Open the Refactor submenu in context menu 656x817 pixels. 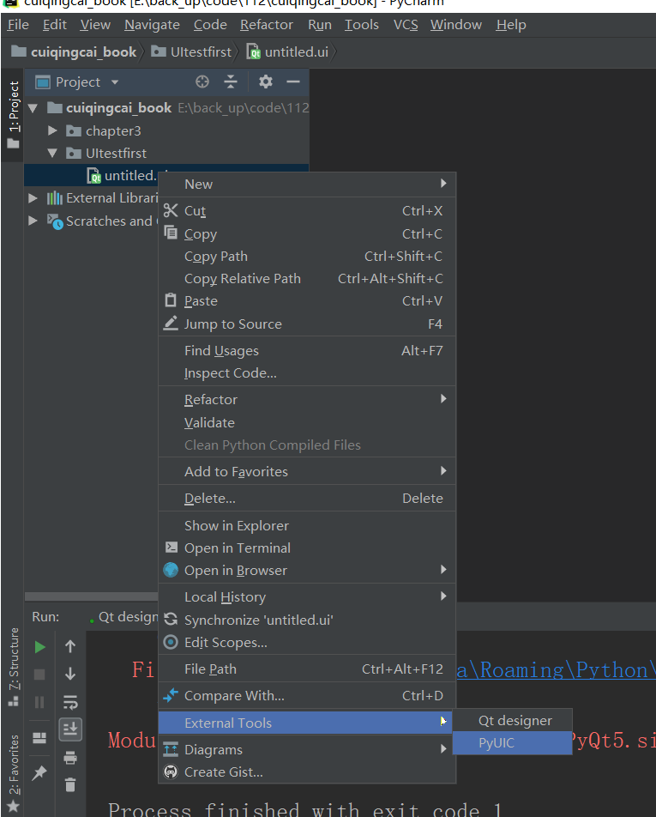(307, 400)
